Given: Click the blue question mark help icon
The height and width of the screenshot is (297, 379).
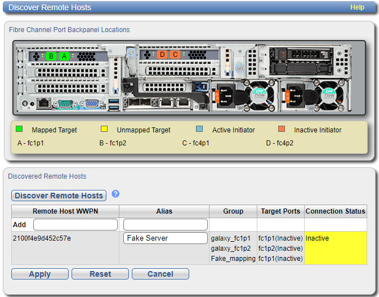Looking at the screenshot, I should click(115, 194).
